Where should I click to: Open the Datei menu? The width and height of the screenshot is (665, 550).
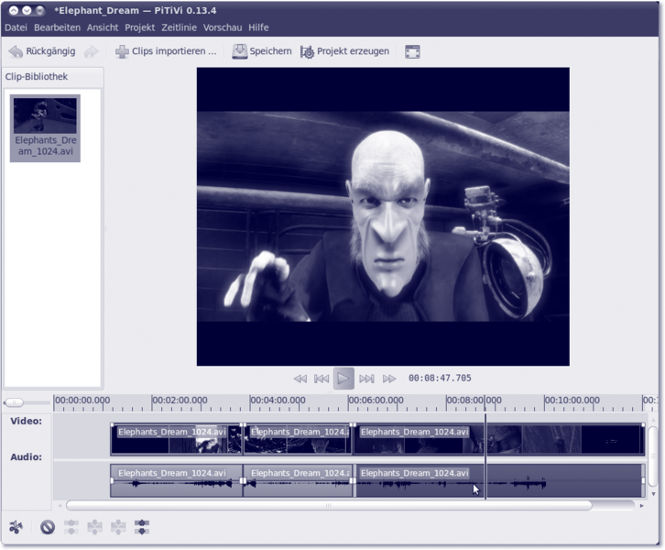(x=16, y=27)
